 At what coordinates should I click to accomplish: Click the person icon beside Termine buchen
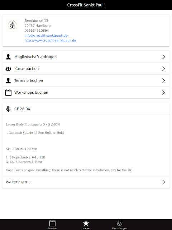8,80
